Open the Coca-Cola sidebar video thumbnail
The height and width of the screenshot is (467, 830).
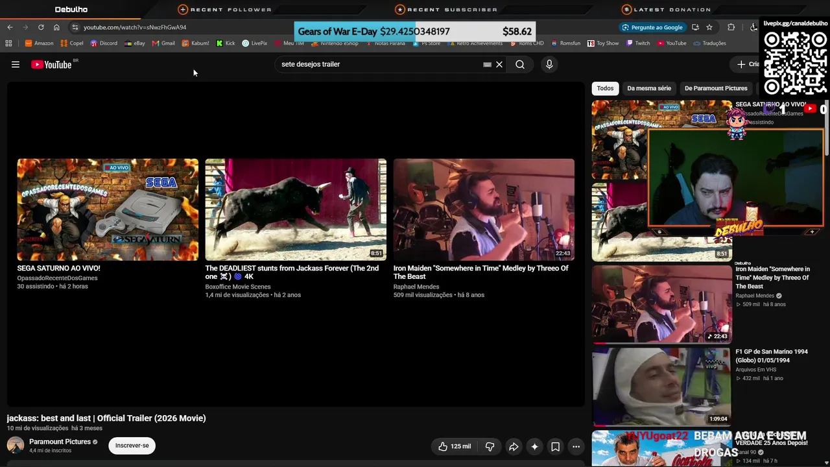661,448
